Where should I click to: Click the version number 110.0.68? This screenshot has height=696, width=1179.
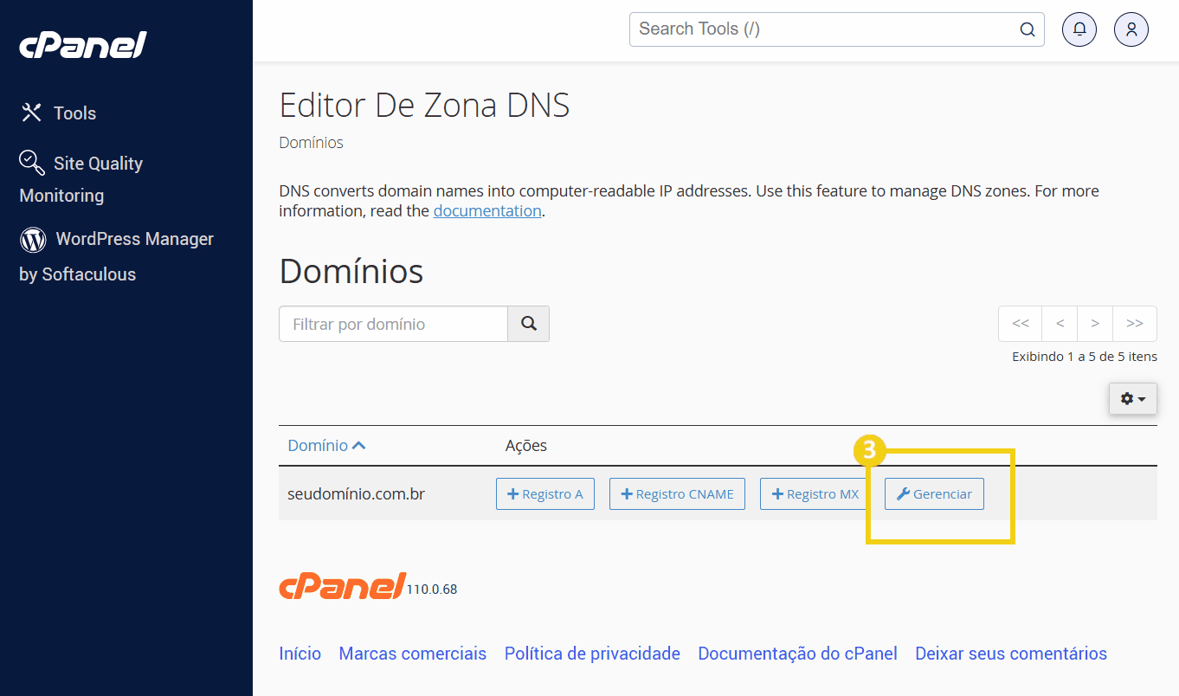[432, 590]
